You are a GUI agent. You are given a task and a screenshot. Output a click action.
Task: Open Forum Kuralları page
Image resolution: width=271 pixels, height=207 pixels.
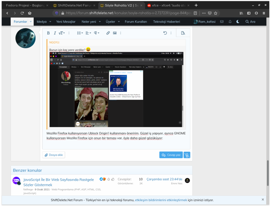(x=136, y=22)
